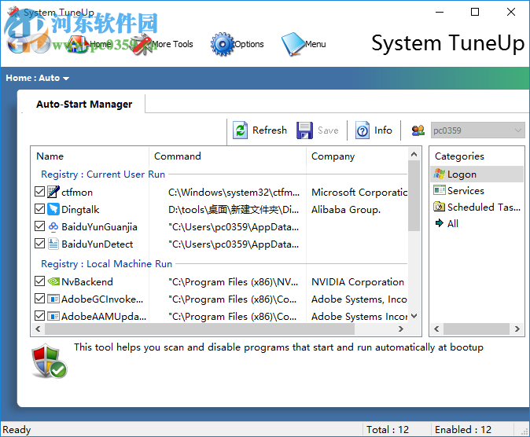Click the BaiduYunDetect document icon
530x437 pixels.
(53, 244)
